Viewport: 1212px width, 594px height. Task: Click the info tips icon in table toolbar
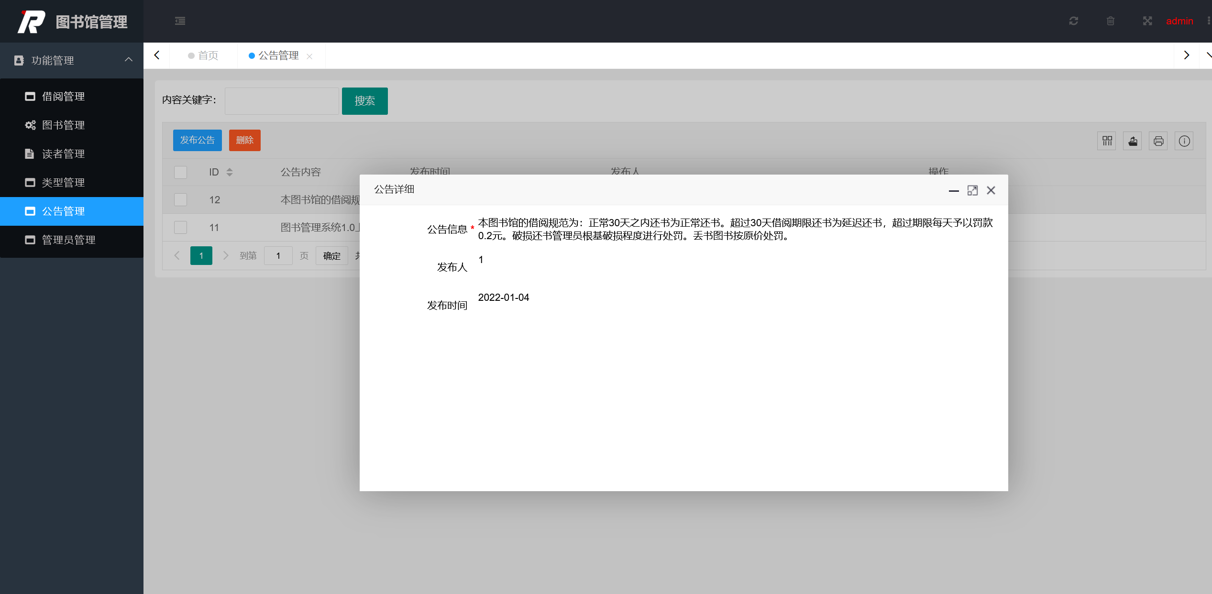click(1184, 141)
